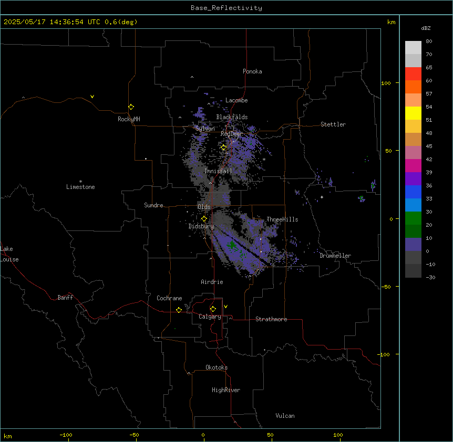Select the asterisk marker above Limestone
Screen dimensions: 453x442
point(80,182)
